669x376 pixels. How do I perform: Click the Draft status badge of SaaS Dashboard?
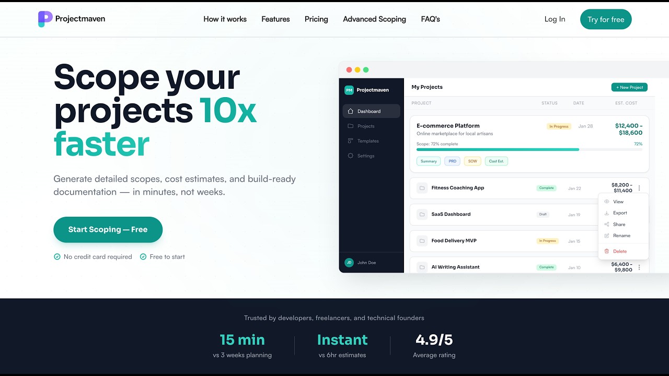click(x=543, y=215)
